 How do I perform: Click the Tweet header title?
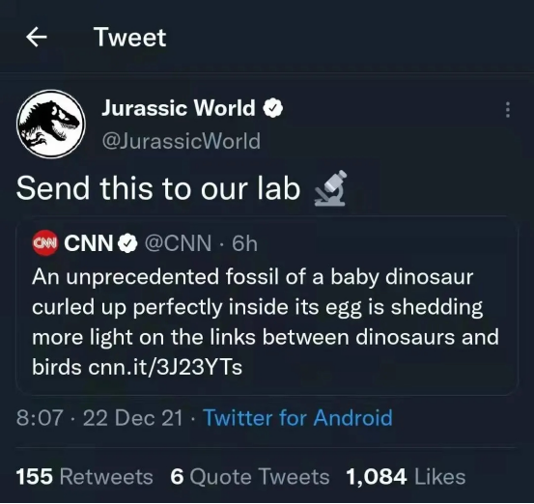[x=130, y=37]
